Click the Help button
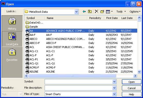 coord(132,94)
